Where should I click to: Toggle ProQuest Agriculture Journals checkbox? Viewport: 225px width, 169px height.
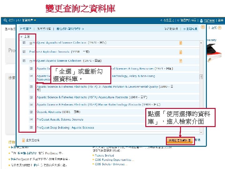(24, 52)
